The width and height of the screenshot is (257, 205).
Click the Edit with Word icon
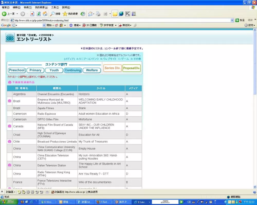tap(105, 14)
